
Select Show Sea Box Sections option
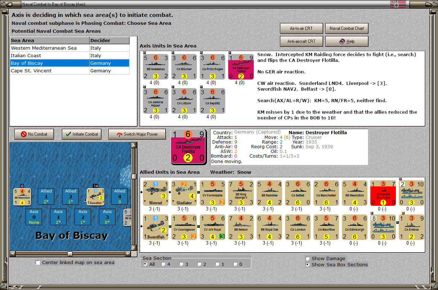coord(307,264)
